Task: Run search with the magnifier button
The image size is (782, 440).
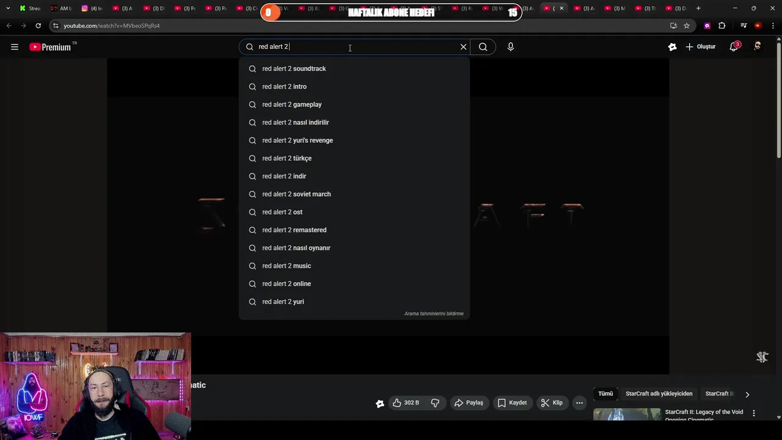Action: [x=483, y=47]
